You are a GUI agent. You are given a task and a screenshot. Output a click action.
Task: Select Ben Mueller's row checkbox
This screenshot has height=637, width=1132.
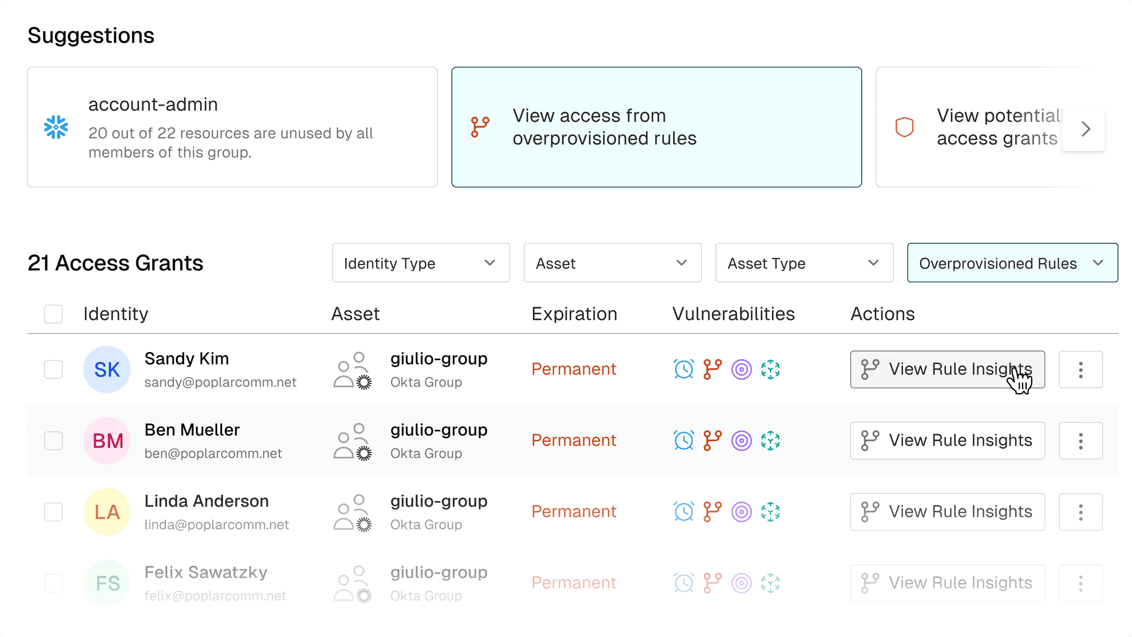(53, 441)
